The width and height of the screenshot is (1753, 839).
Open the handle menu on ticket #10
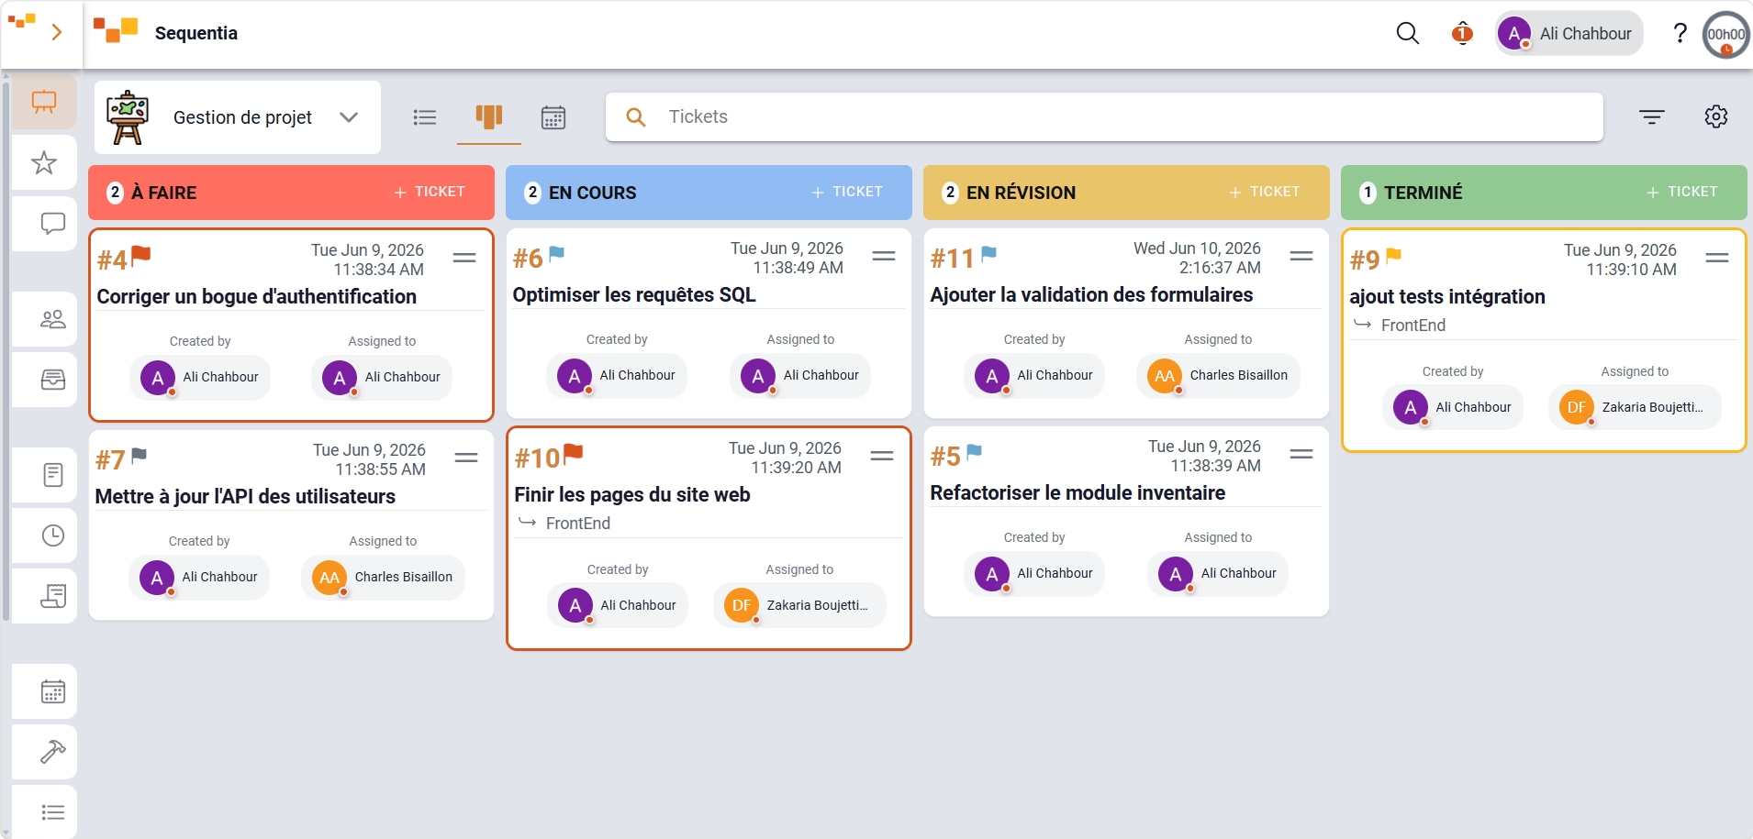coord(882,457)
